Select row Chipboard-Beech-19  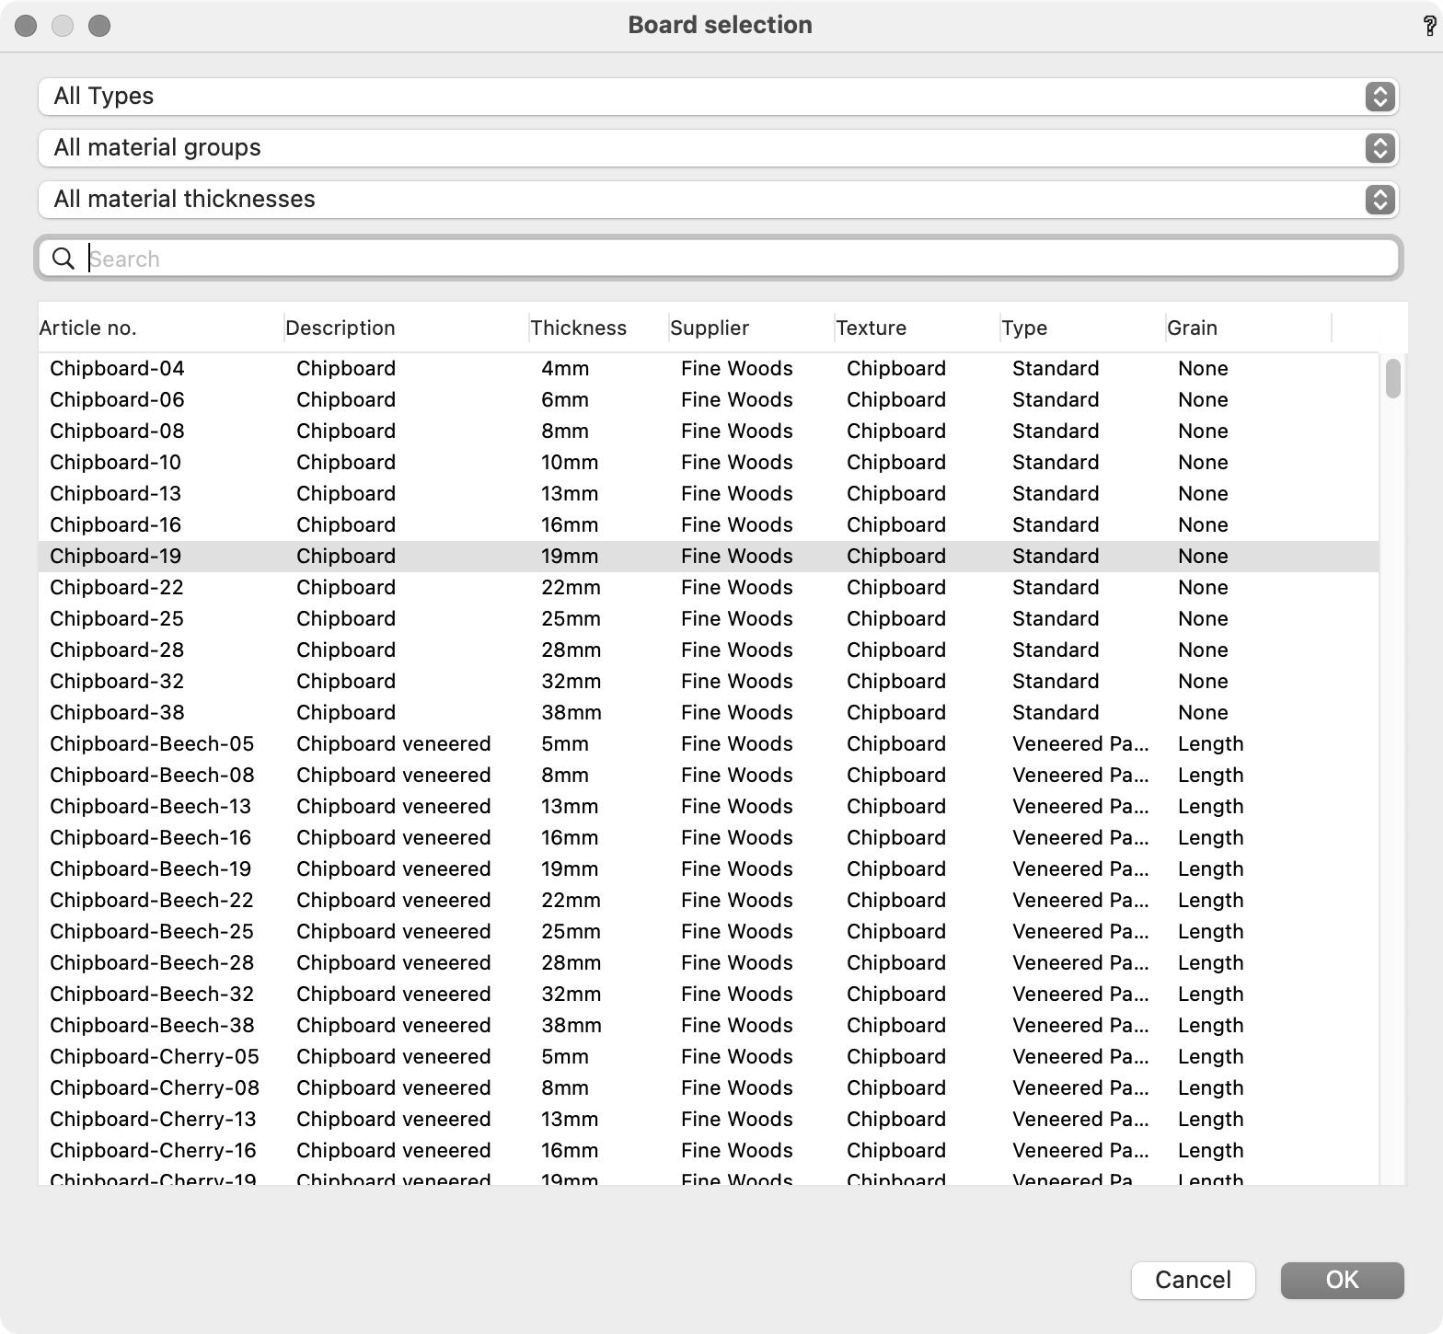pyautogui.click(x=709, y=869)
